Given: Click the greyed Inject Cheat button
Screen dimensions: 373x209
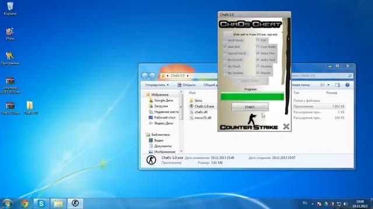Looking at the screenshot, I should click(250, 81).
